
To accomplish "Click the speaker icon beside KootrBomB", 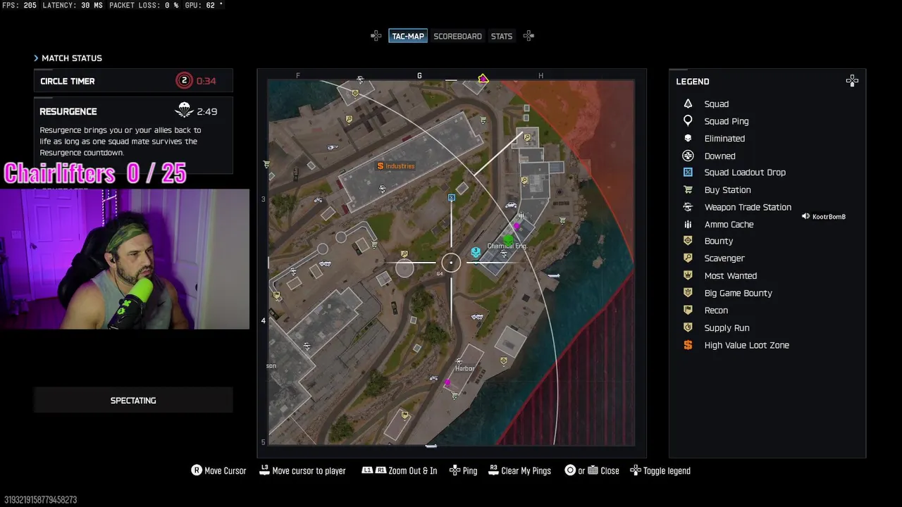I will click(805, 216).
